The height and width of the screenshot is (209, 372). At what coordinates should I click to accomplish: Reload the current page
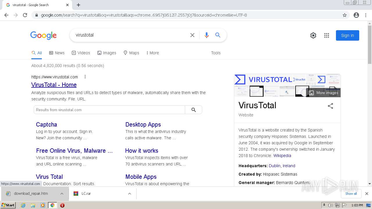coord(25,15)
